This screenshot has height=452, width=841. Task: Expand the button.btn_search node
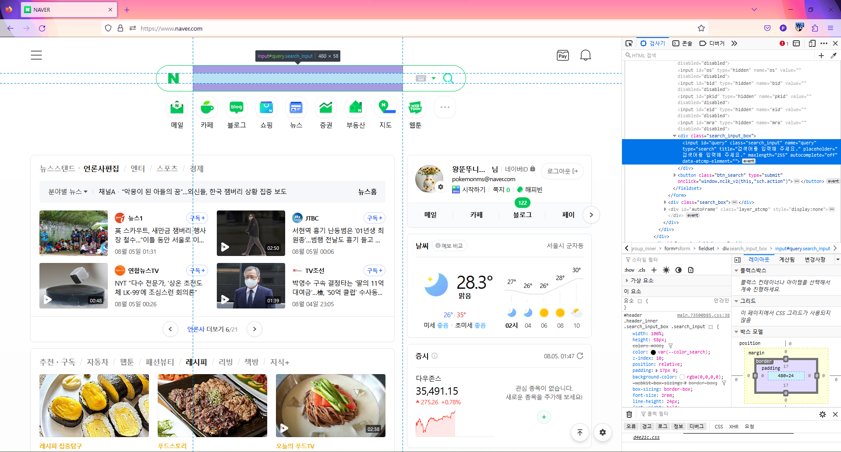coord(675,175)
